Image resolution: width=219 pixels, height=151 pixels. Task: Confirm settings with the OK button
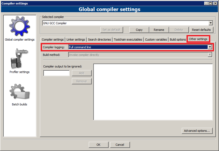click(x=99, y=145)
